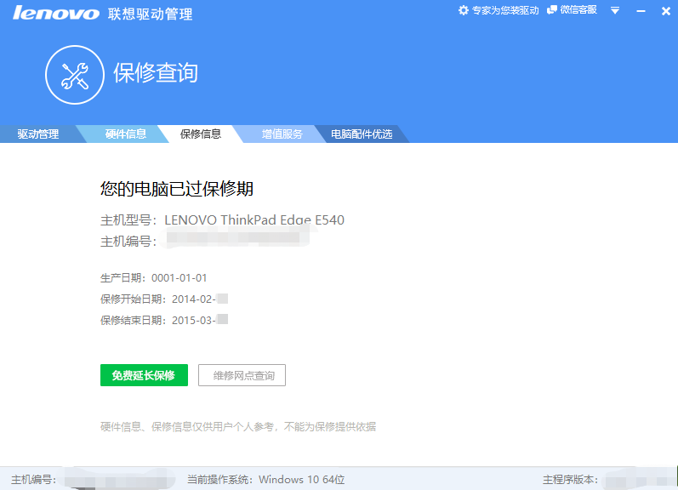The height and width of the screenshot is (490, 678).
Task: Click the 保修结束日期 2015-03 line
Action: [x=164, y=320]
